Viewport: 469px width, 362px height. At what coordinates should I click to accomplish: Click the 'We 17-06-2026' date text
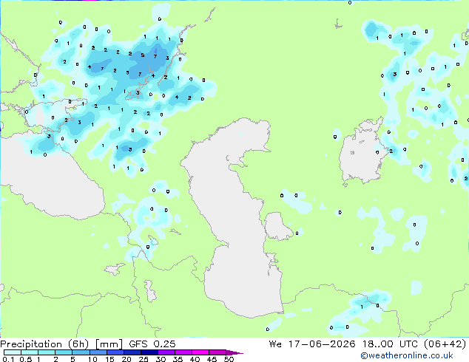click(x=312, y=344)
